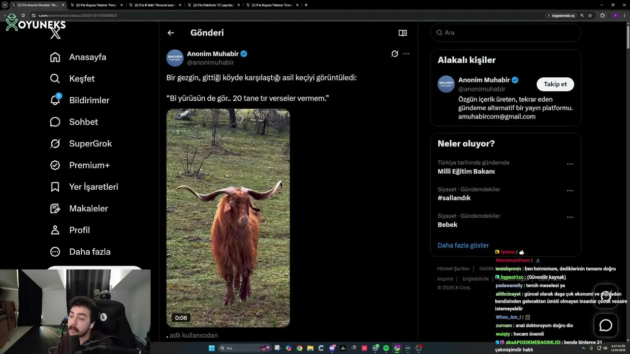Open Google Chrome from the taskbar

pyautogui.click(x=299, y=348)
